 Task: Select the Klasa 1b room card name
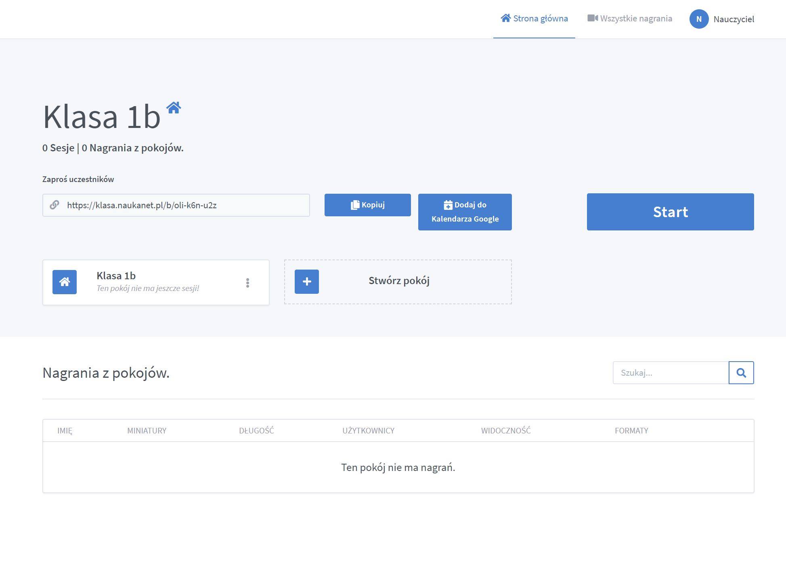pos(116,276)
